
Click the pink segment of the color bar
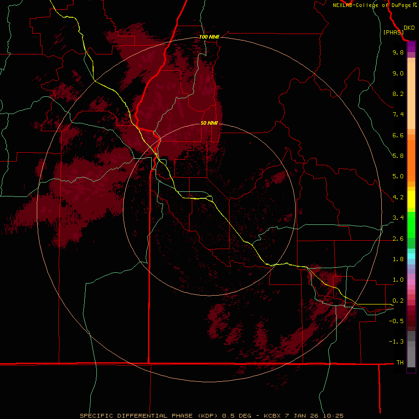tap(411, 282)
